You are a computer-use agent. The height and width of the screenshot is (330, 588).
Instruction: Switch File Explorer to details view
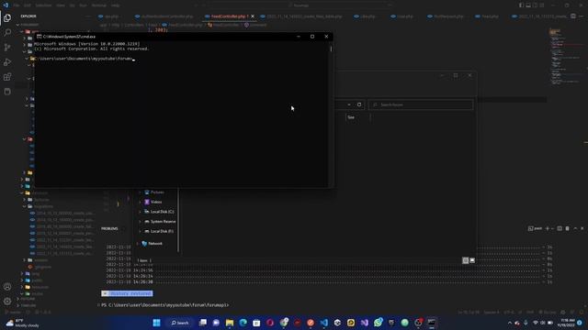tap(466, 260)
